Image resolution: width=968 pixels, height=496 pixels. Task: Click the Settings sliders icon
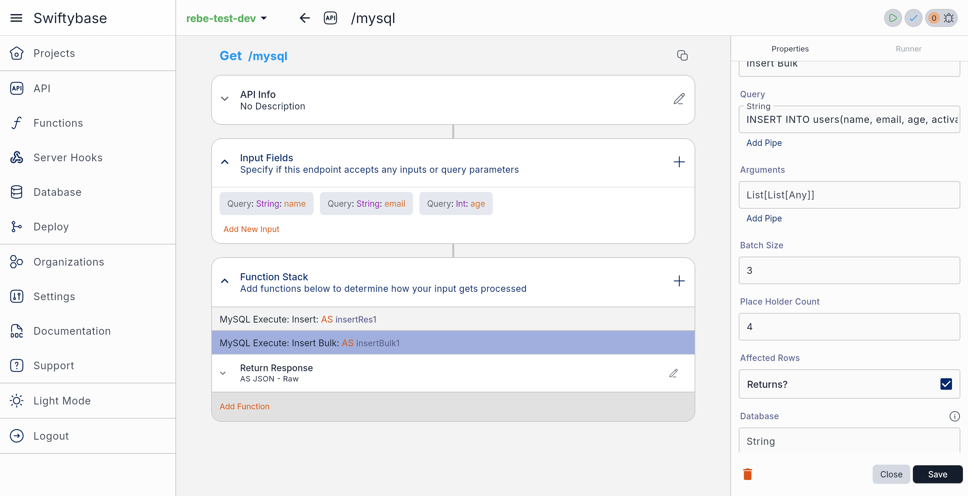[x=17, y=296]
